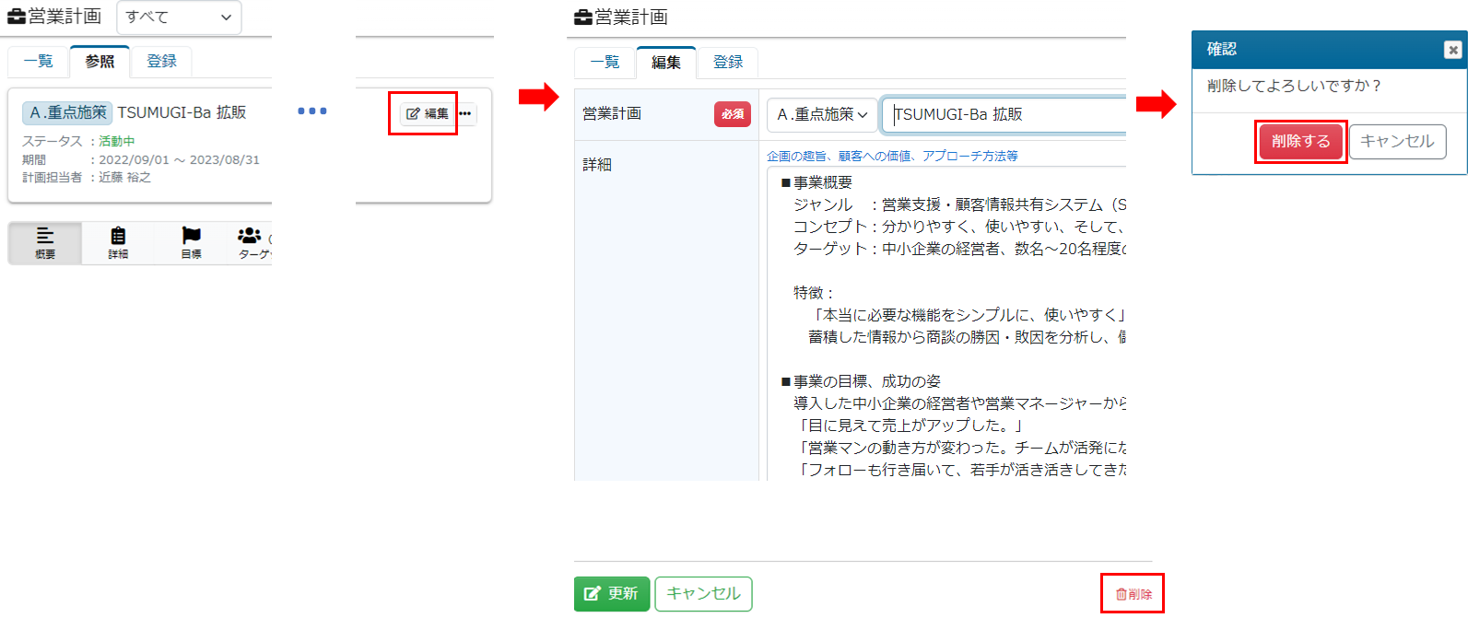Close the 確認 dialog with the X
Screen dimensions: 1468x618
[1452, 50]
